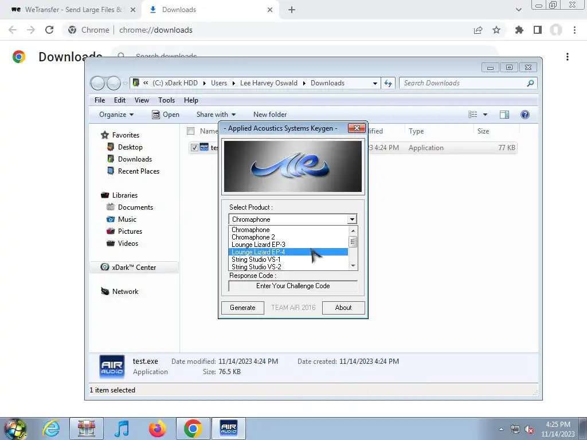This screenshot has width=587, height=440.
Task: Select String Studio VS-2 in the list
Action: [x=288, y=267]
